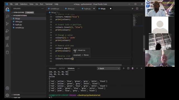Split the terminal panel

pyautogui.click(x=128, y=68)
